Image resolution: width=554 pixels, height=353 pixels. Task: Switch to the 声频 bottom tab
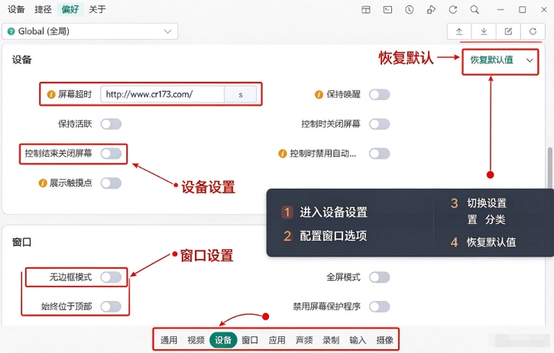pos(304,340)
